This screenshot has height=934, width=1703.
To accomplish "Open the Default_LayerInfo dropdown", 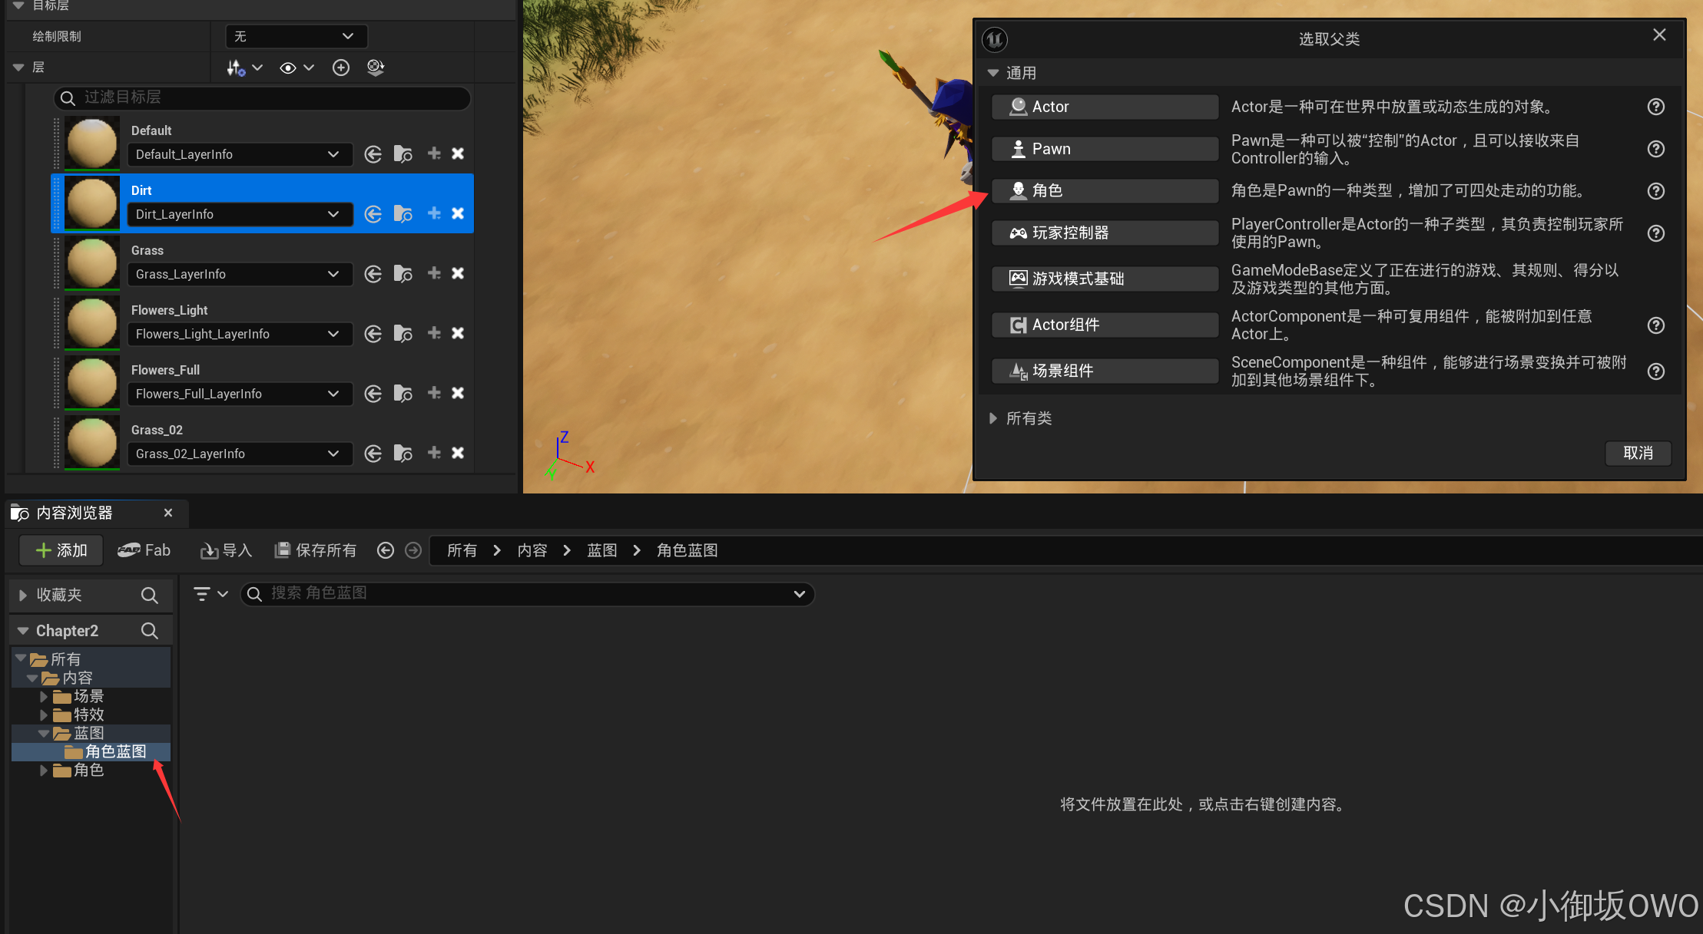I will [238, 154].
